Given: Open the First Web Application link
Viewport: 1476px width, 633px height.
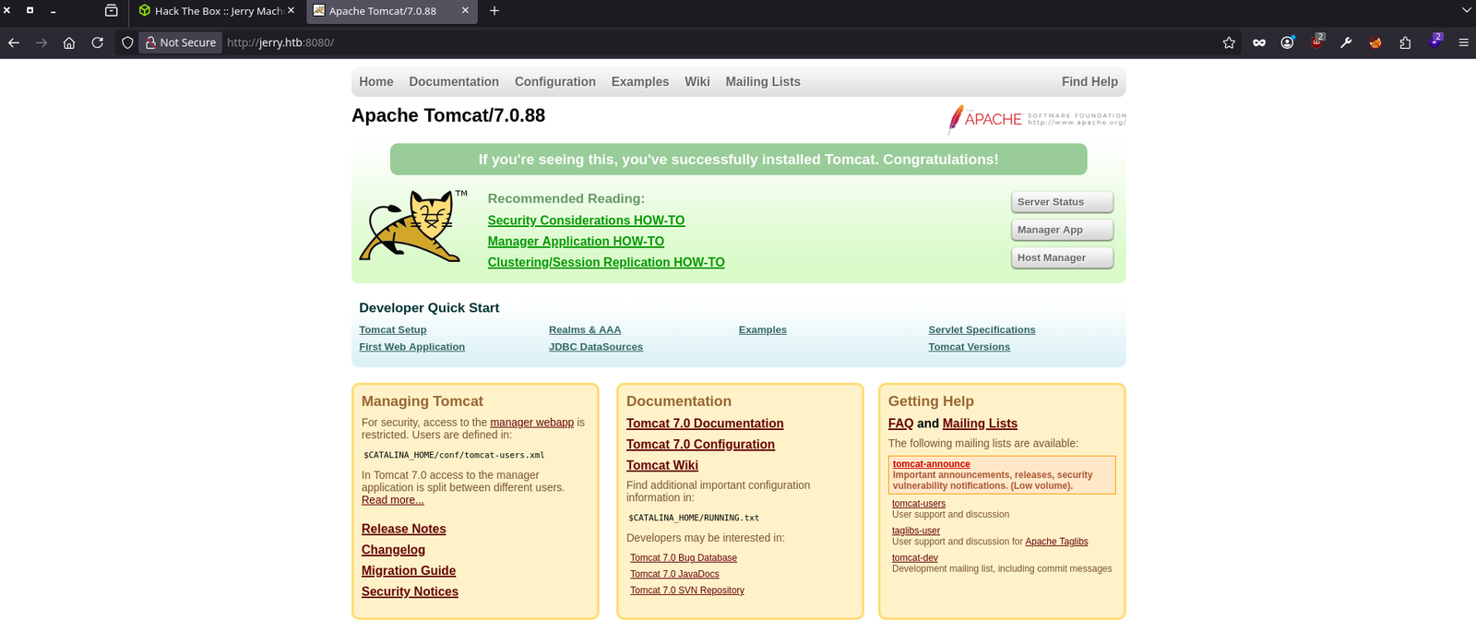Looking at the screenshot, I should click(x=412, y=347).
